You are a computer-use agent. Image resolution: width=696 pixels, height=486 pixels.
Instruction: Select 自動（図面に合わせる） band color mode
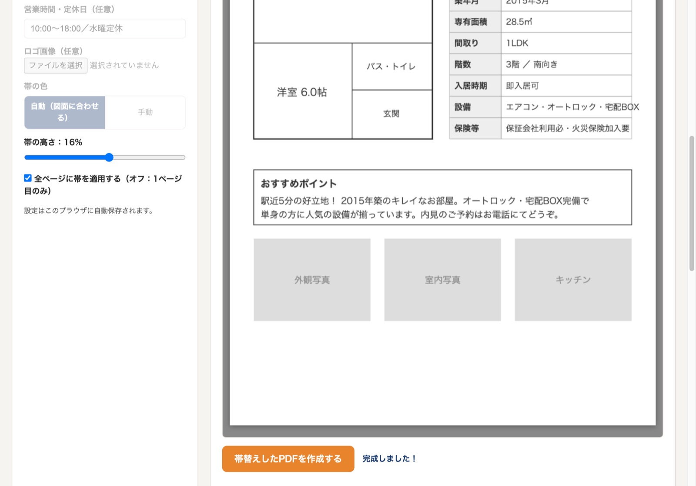coord(65,112)
